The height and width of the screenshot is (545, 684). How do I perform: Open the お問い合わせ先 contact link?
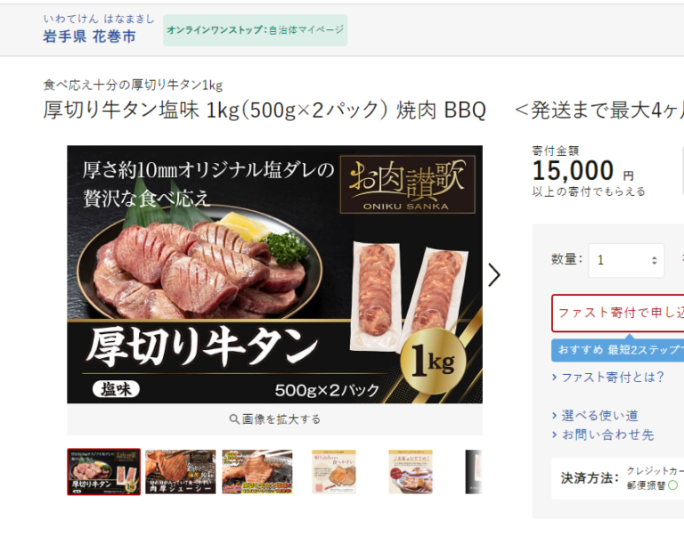pyautogui.click(x=607, y=435)
